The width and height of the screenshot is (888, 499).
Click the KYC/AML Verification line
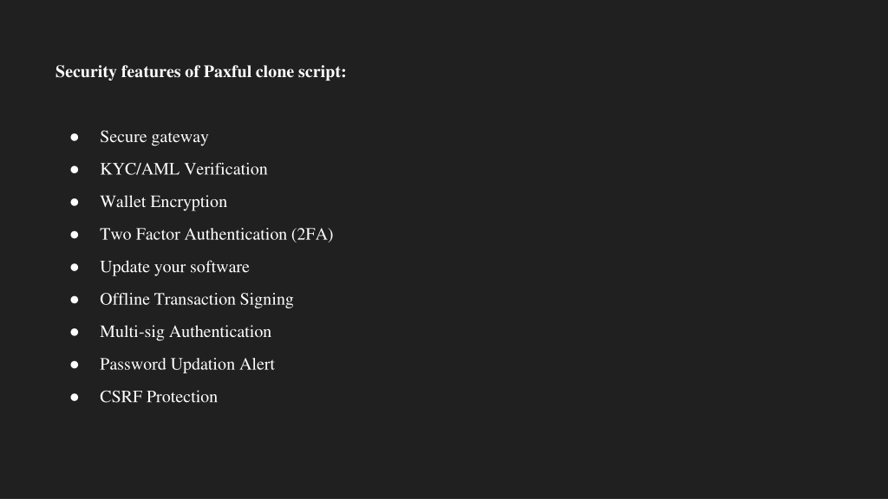pos(184,169)
